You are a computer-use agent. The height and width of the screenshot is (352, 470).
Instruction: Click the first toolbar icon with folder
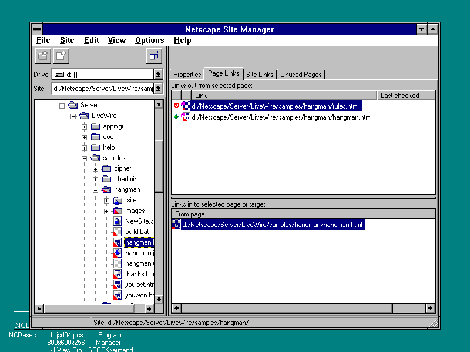coord(42,56)
